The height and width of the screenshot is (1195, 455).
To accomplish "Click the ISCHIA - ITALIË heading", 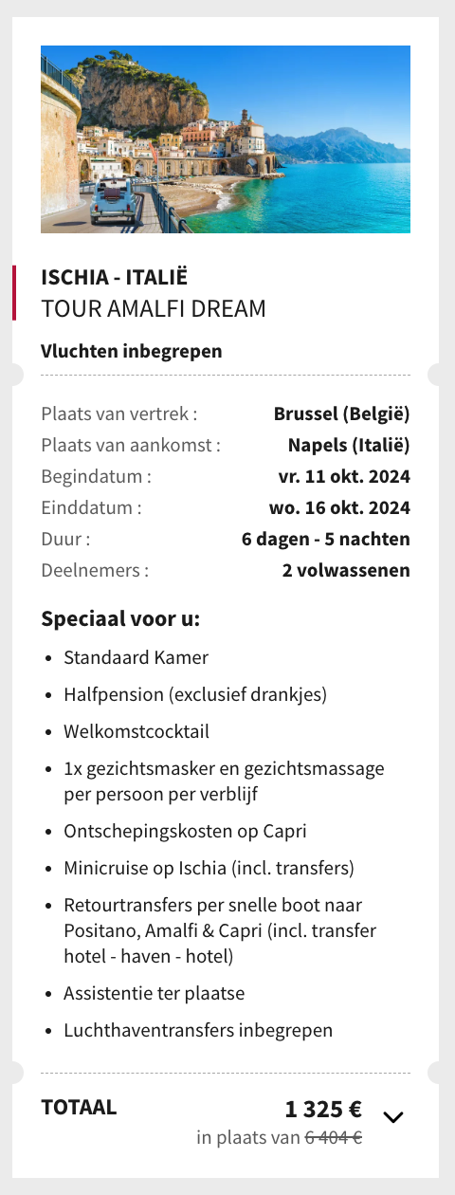I will 115,278.
